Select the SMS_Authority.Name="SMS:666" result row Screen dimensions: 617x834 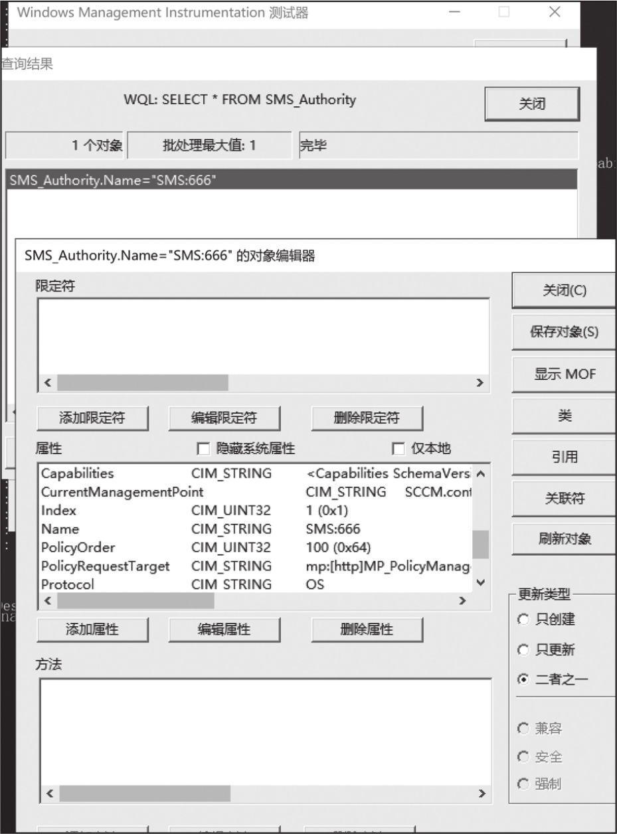click(292, 179)
